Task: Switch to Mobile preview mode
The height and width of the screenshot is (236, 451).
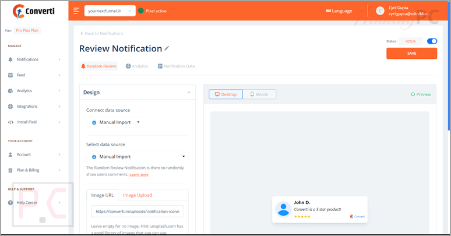Action: (259, 94)
